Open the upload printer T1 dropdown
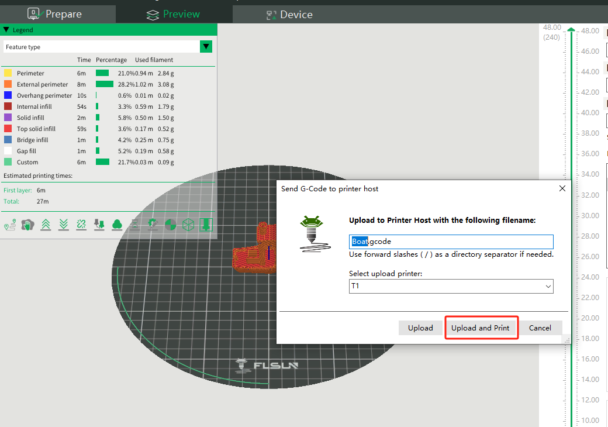This screenshot has width=608, height=427. 451,286
